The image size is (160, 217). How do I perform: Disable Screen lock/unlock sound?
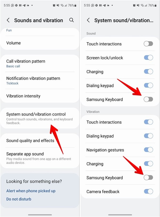click(148, 58)
